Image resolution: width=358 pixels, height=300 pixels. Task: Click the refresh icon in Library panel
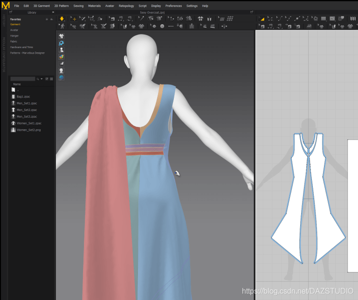tap(47, 79)
